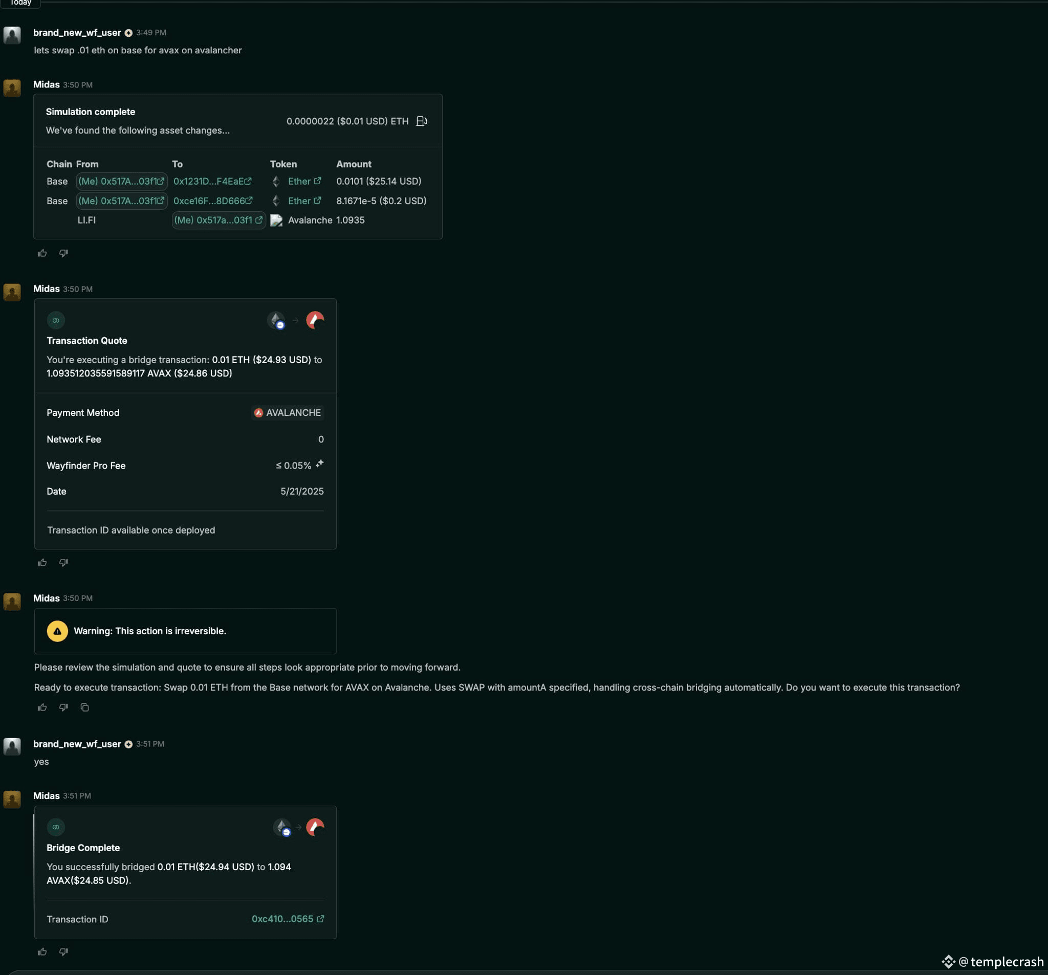Open transaction ID 0xc410...0565 link

[x=288, y=919]
